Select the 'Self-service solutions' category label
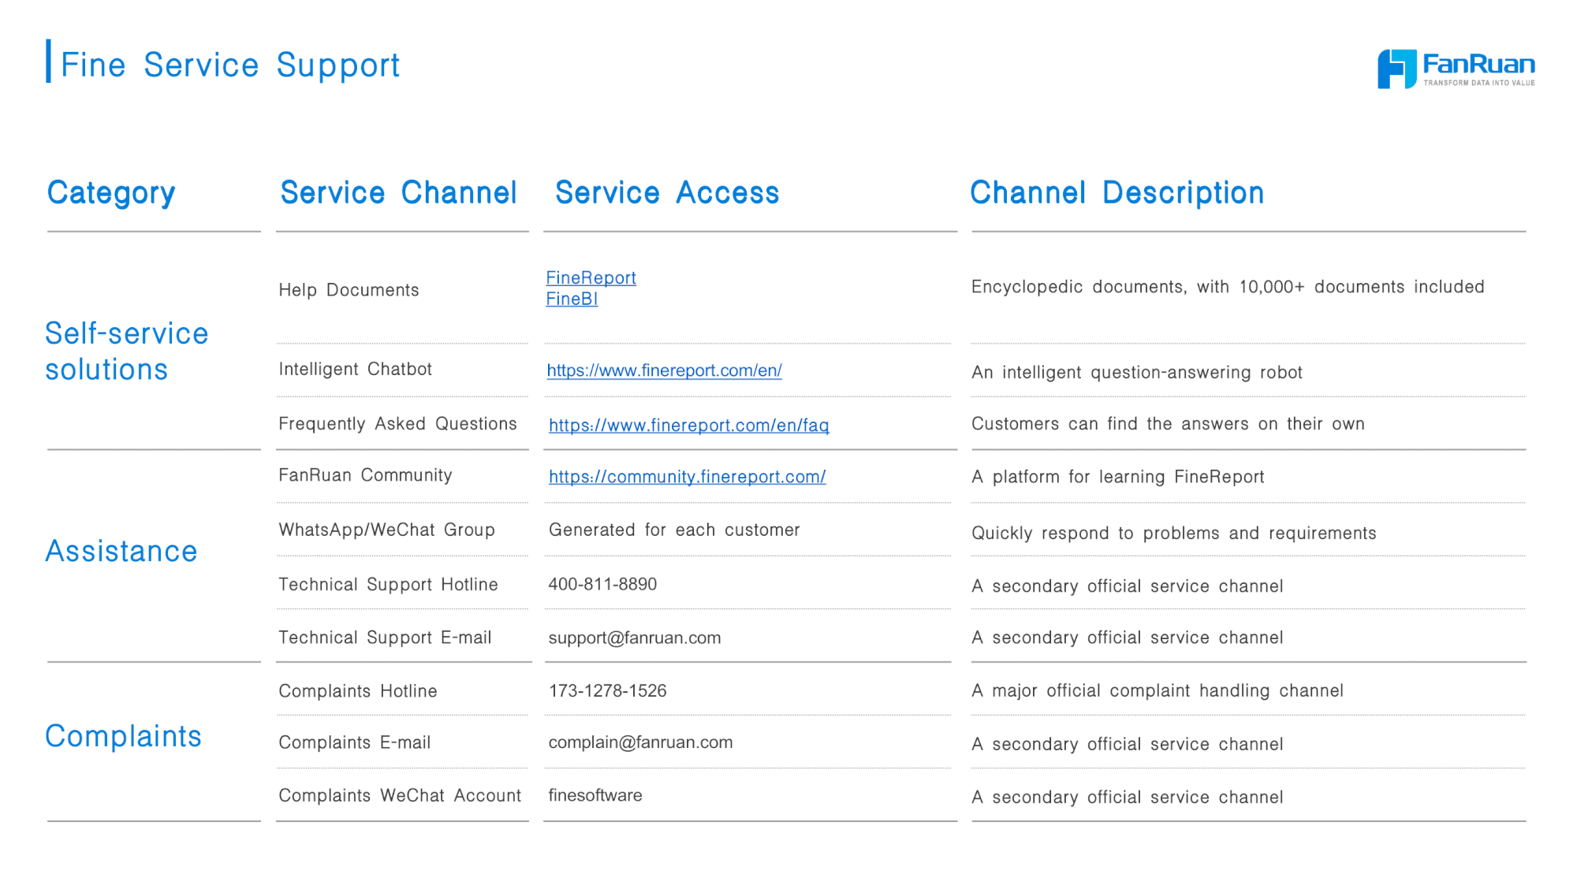The image size is (1577, 874). [126, 351]
